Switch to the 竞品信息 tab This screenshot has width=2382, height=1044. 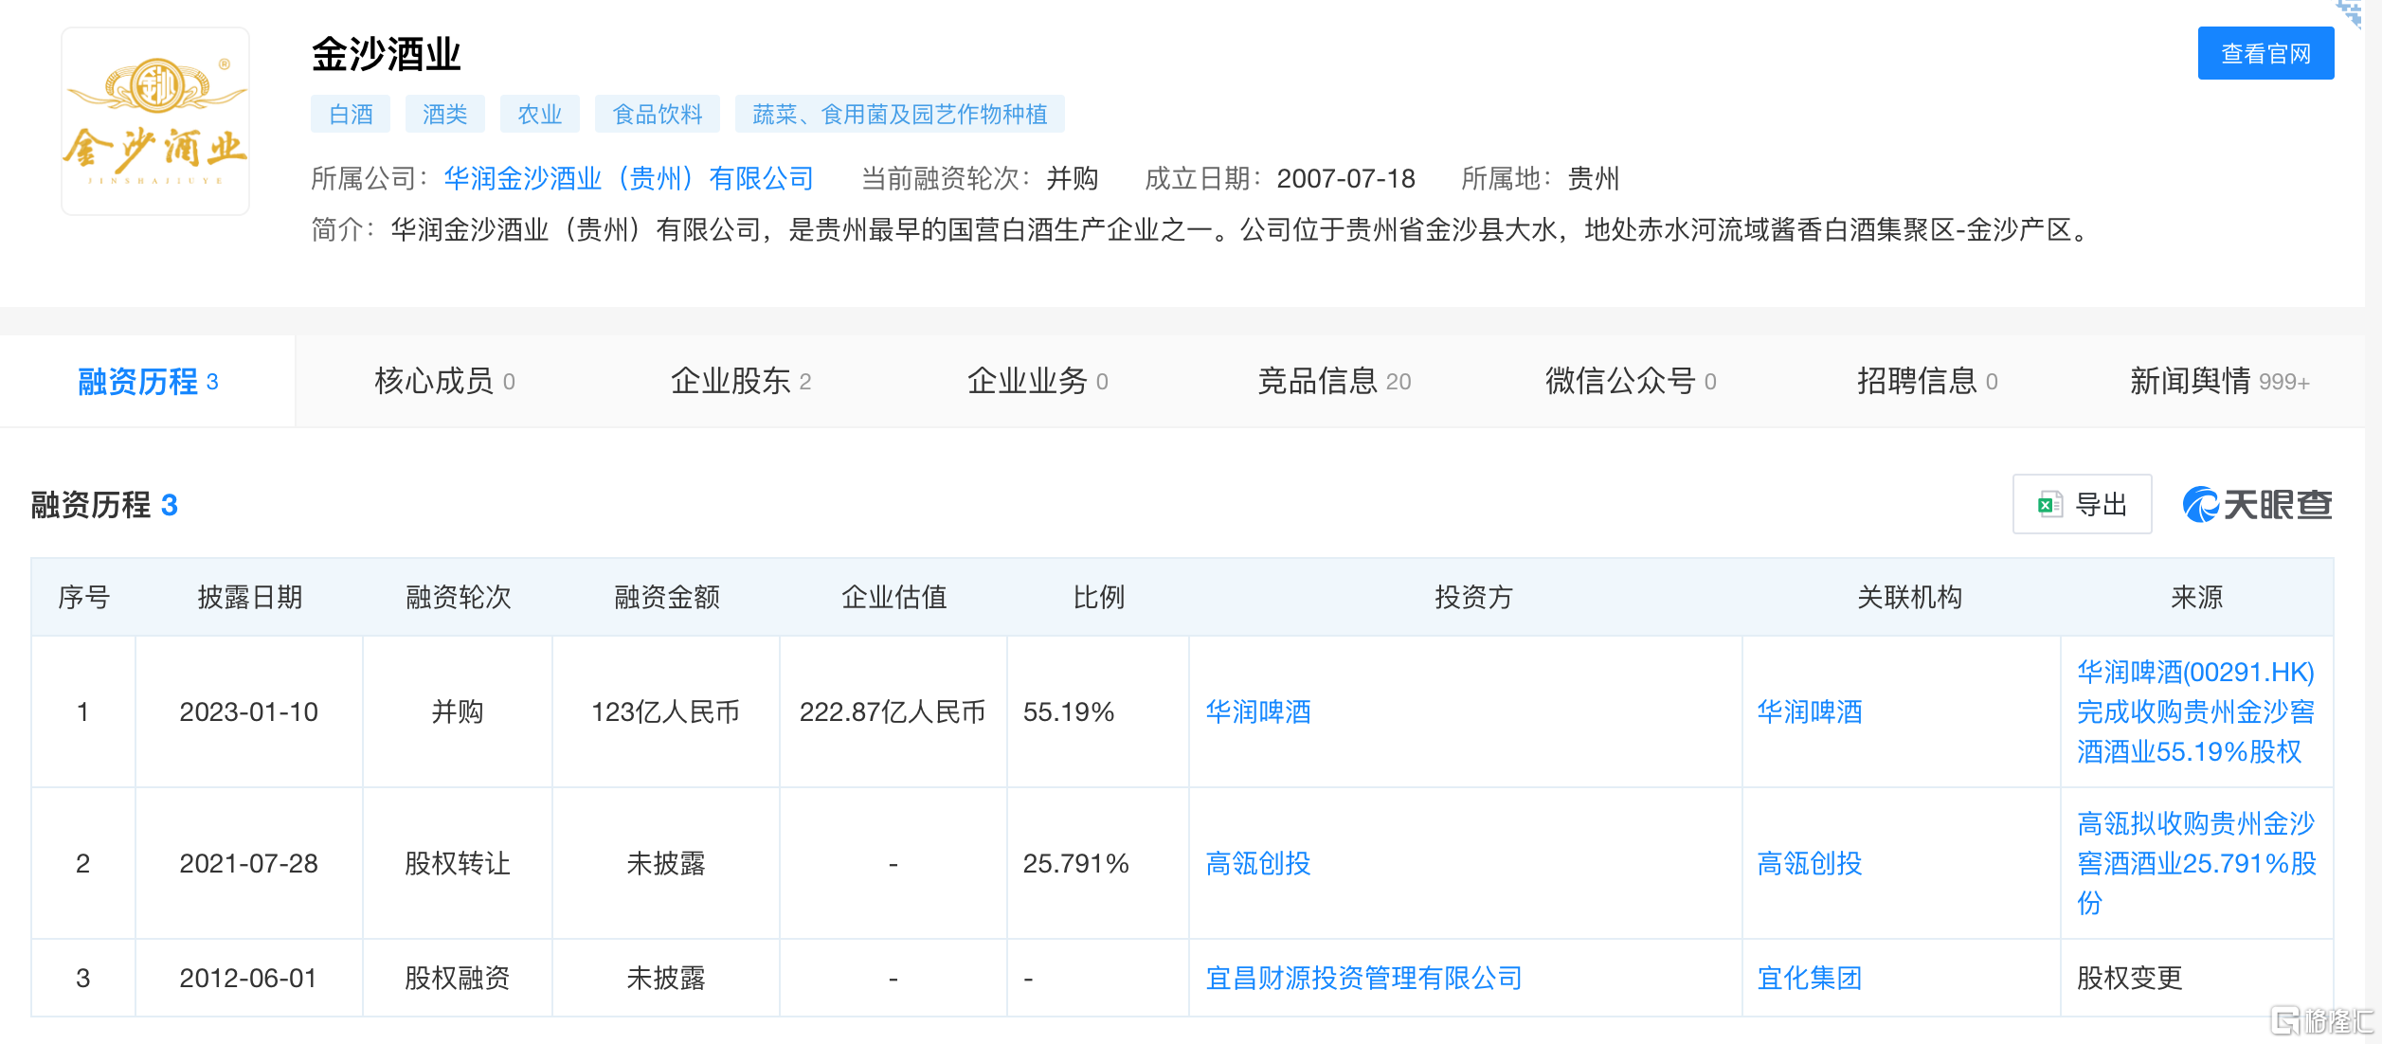[x=1334, y=381]
